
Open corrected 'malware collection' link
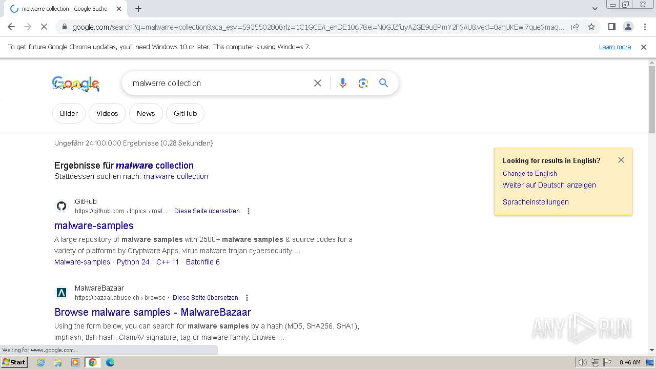pos(155,166)
